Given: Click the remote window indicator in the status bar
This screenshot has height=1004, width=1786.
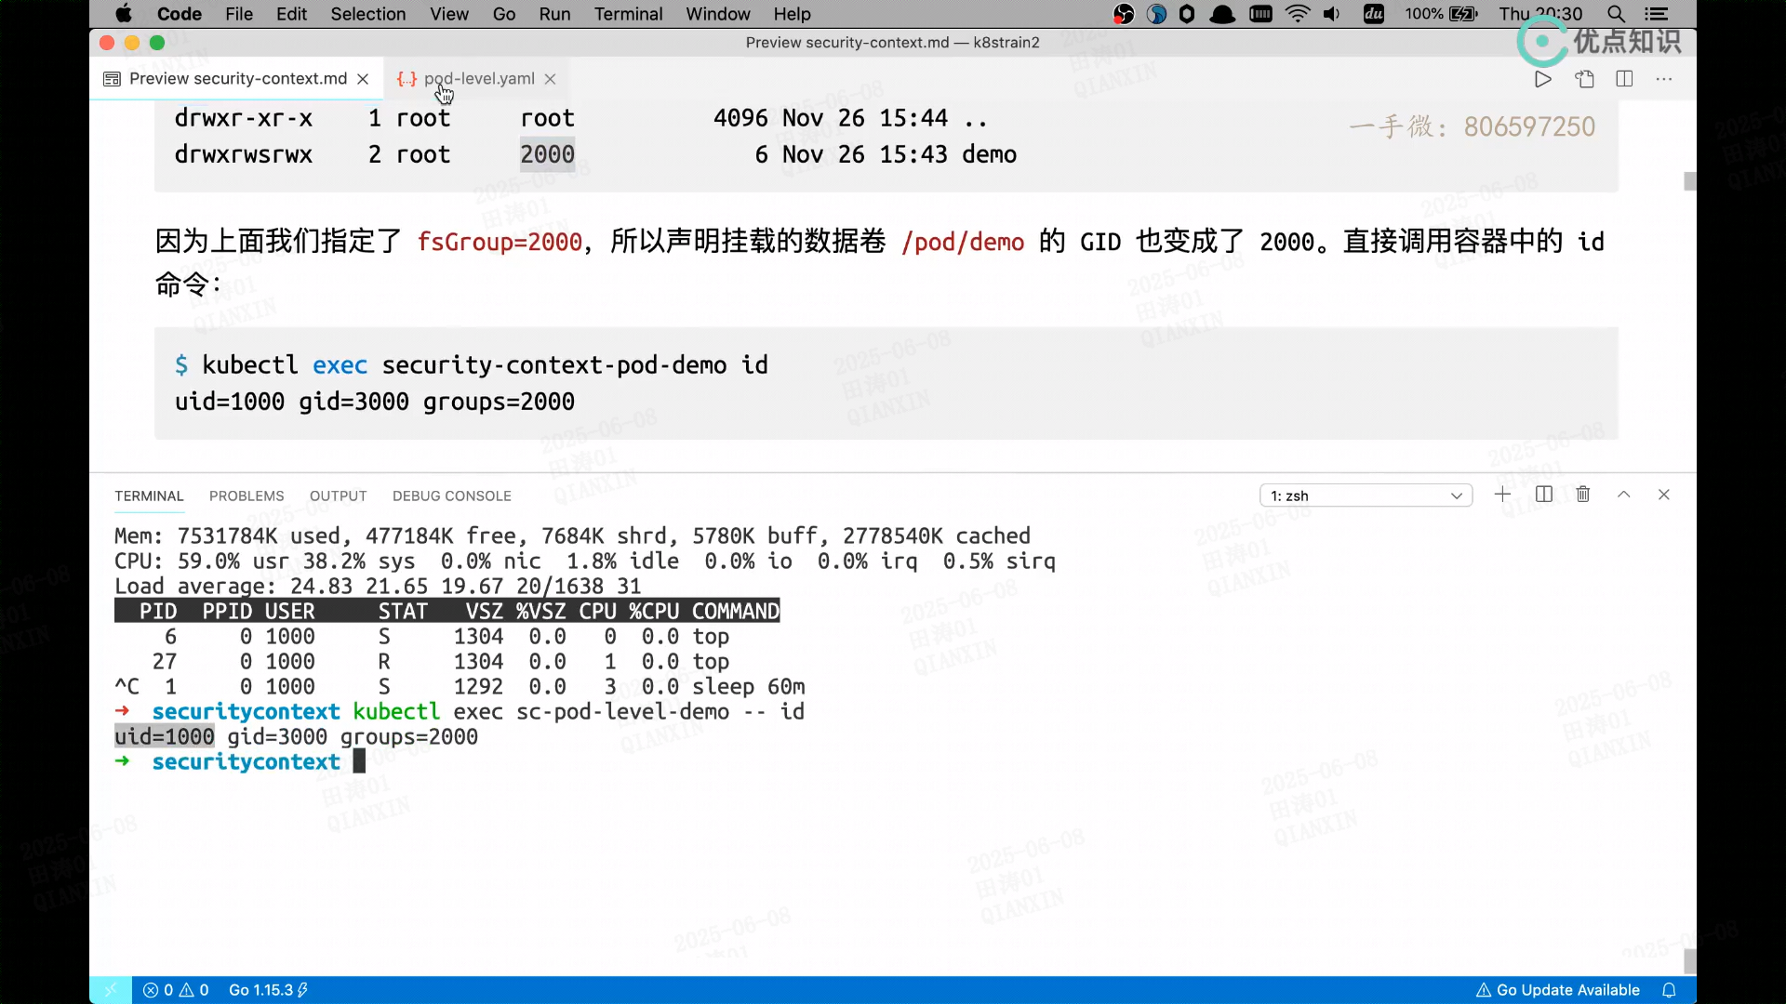Looking at the screenshot, I should coord(111,990).
